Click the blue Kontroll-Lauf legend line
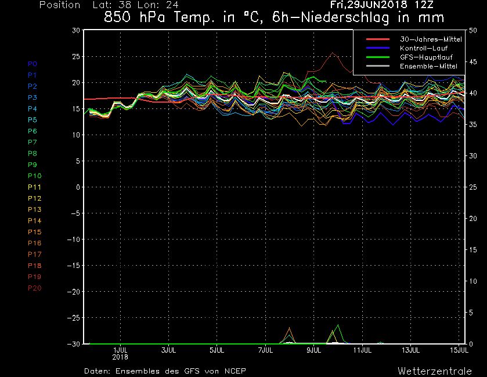This screenshot has height=377, width=487. pyautogui.click(x=378, y=48)
